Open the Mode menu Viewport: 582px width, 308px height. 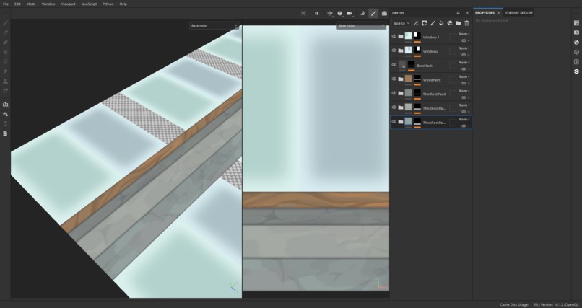[31, 4]
